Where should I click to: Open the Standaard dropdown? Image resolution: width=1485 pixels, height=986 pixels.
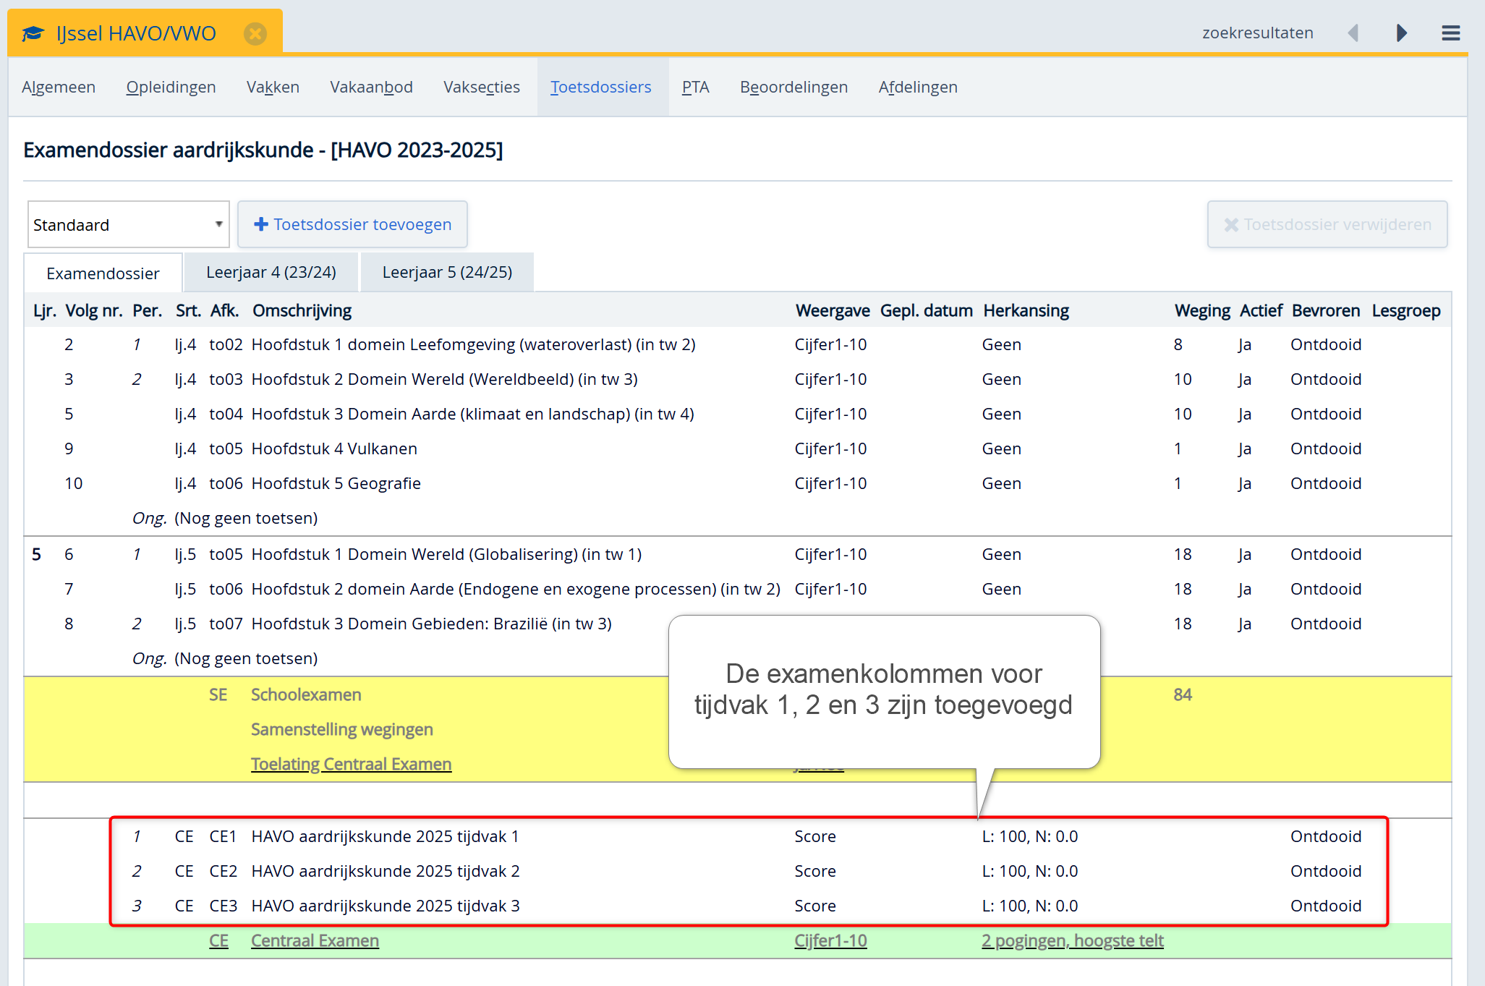coord(128,225)
